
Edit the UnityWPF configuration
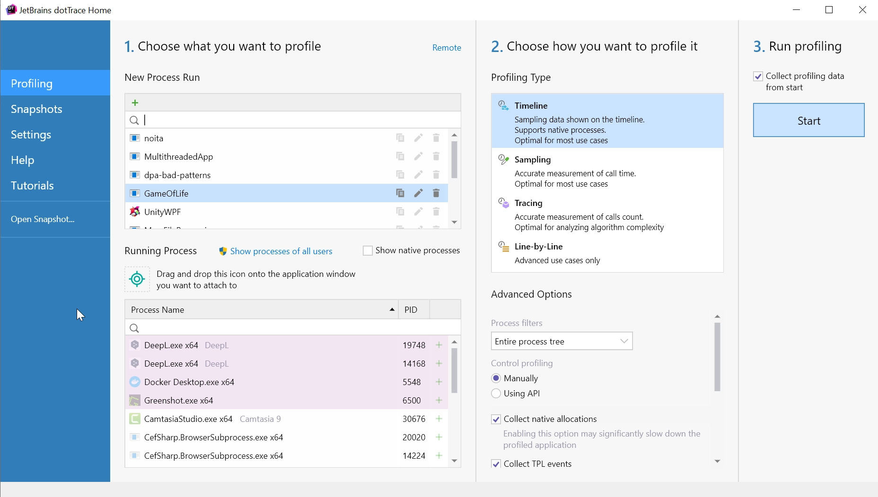pyautogui.click(x=418, y=212)
